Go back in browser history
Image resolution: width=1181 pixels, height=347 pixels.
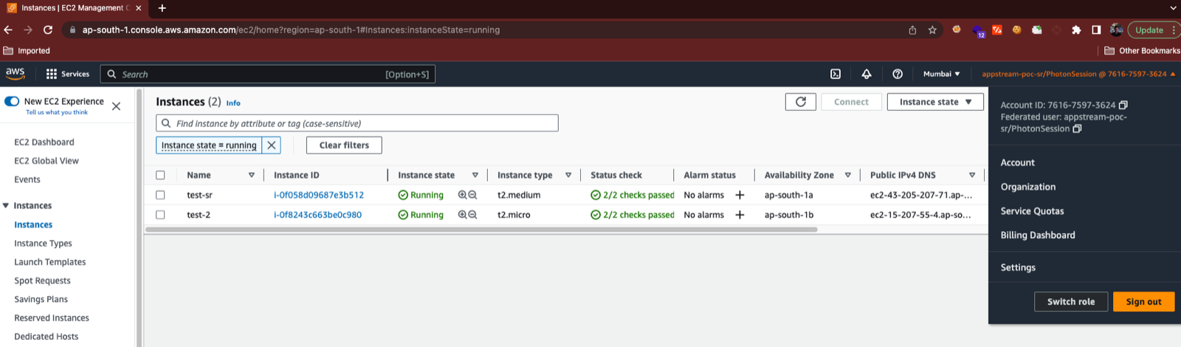[x=8, y=30]
